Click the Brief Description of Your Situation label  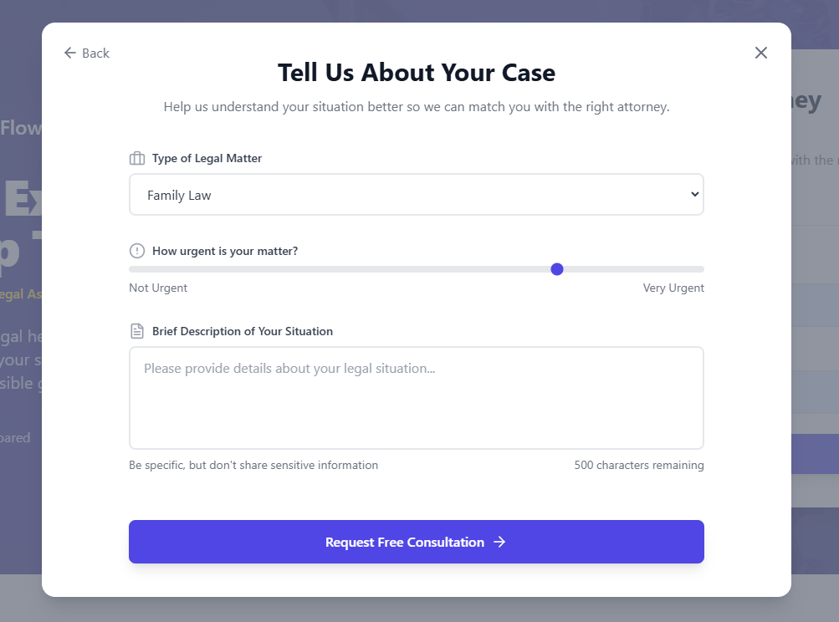(243, 331)
